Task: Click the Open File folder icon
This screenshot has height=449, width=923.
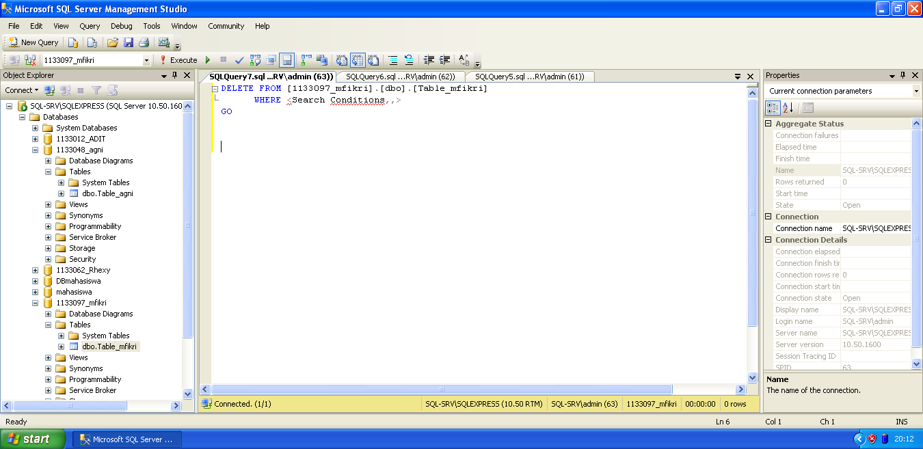Action: pos(112,42)
